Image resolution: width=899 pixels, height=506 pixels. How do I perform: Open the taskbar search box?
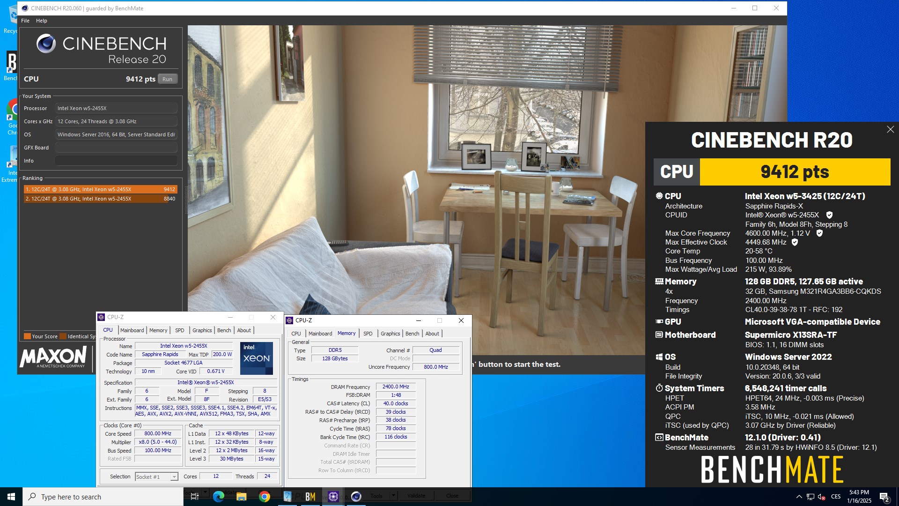pos(103,497)
